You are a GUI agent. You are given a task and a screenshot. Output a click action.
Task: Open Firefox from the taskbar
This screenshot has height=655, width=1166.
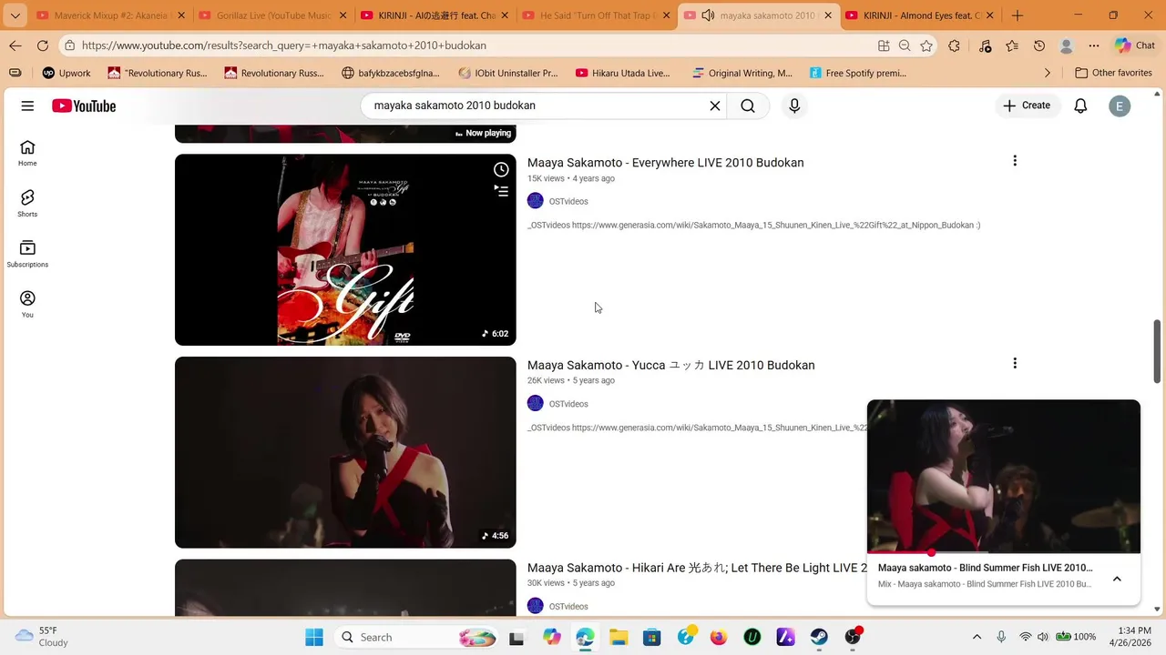pyautogui.click(x=719, y=637)
